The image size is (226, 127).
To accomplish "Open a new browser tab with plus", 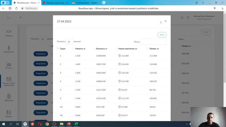I will click(103, 2).
